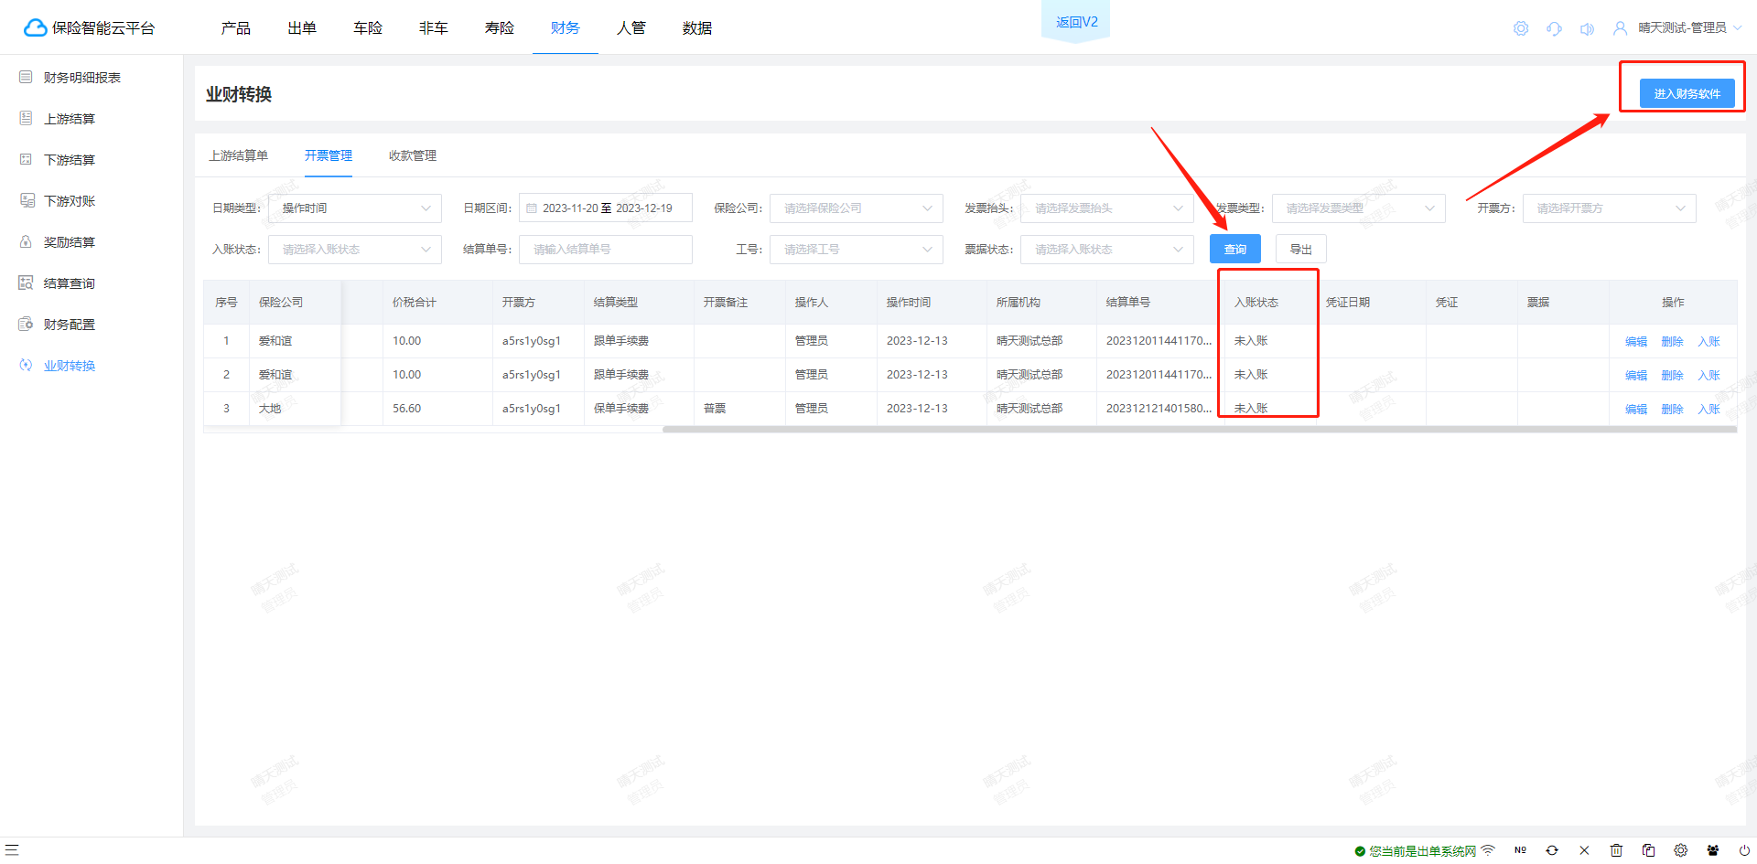Click the 财务配置 sidebar icon

tap(26, 325)
